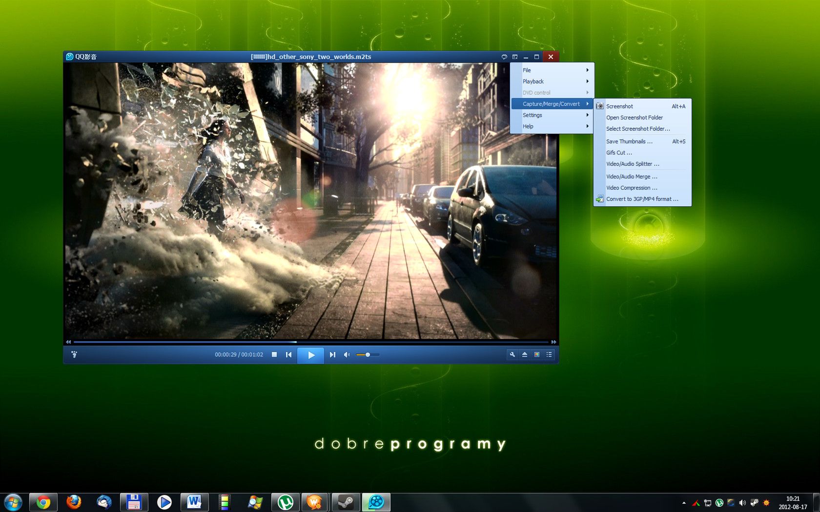Open the clock showing 10:21
This screenshot has height=512, width=820.
point(793,503)
